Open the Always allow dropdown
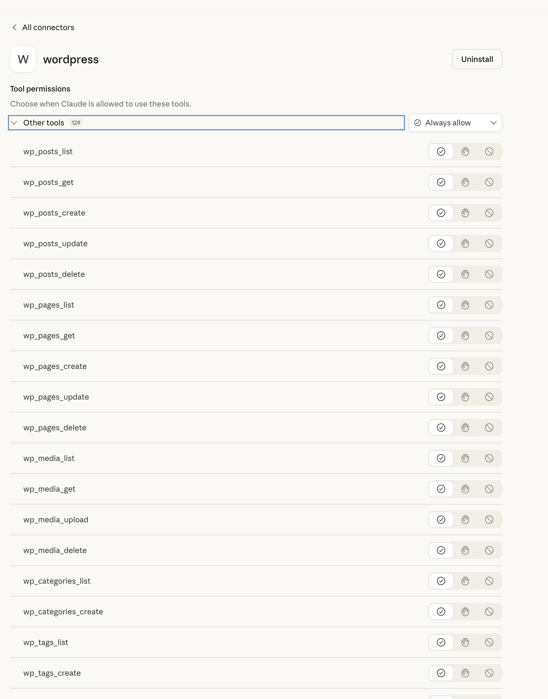 tap(455, 122)
